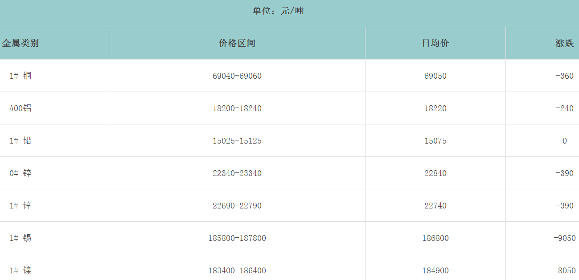
Task: Select the 涨跌 column header
Action: pyautogui.click(x=564, y=43)
